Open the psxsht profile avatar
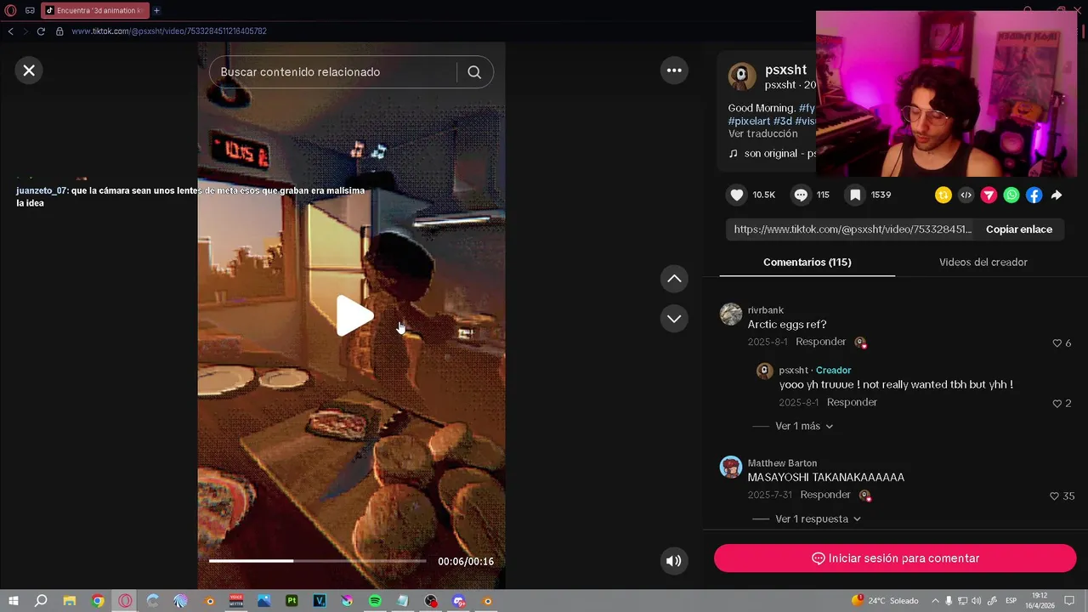 click(742, 76)
